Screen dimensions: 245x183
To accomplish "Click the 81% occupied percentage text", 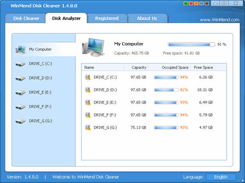I will coord(184,90).
